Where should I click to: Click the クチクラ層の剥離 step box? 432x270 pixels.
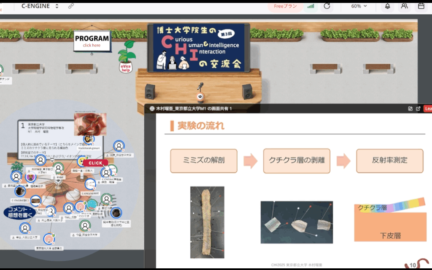pyautogui.click(x=297, y=161)
